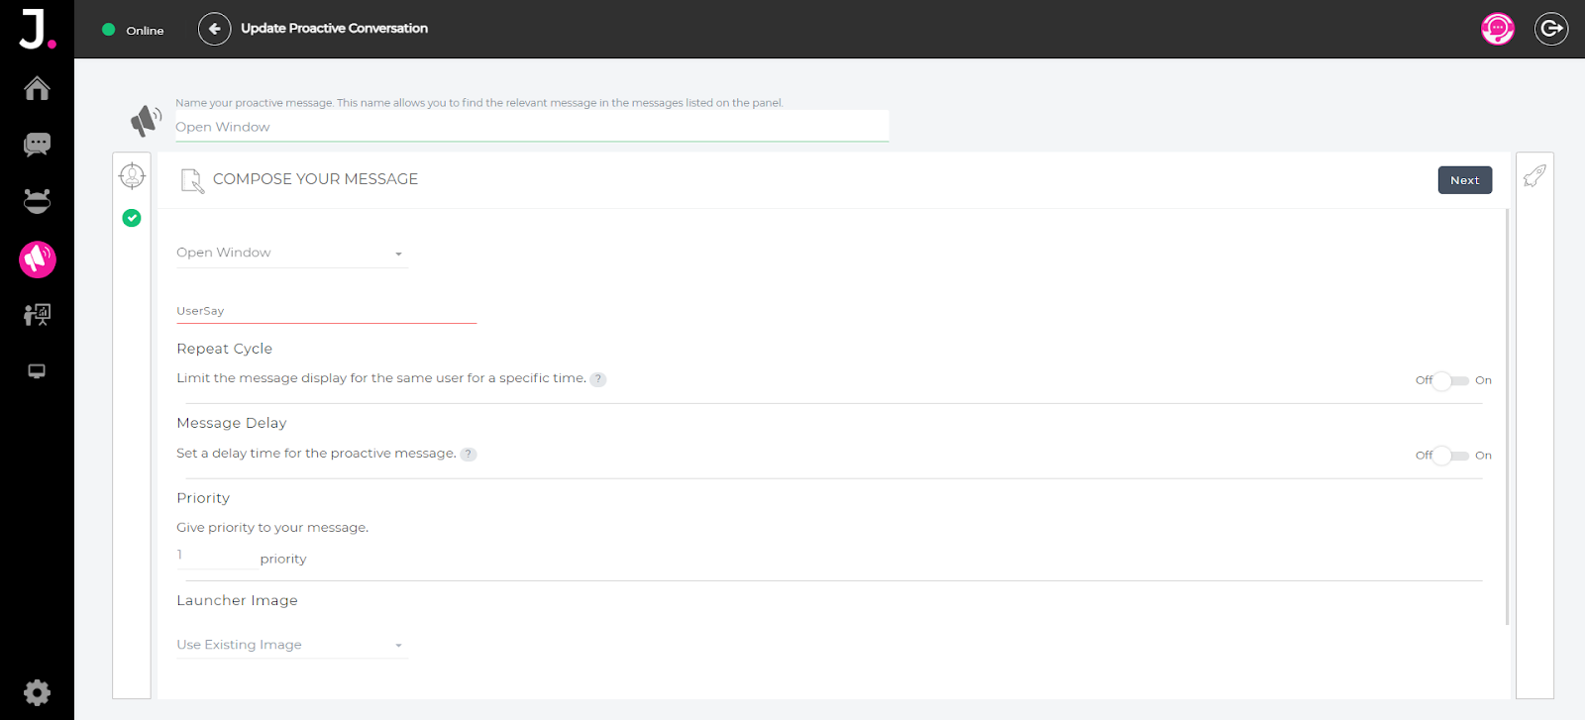Click the green Online status indicator

[109, 30]
